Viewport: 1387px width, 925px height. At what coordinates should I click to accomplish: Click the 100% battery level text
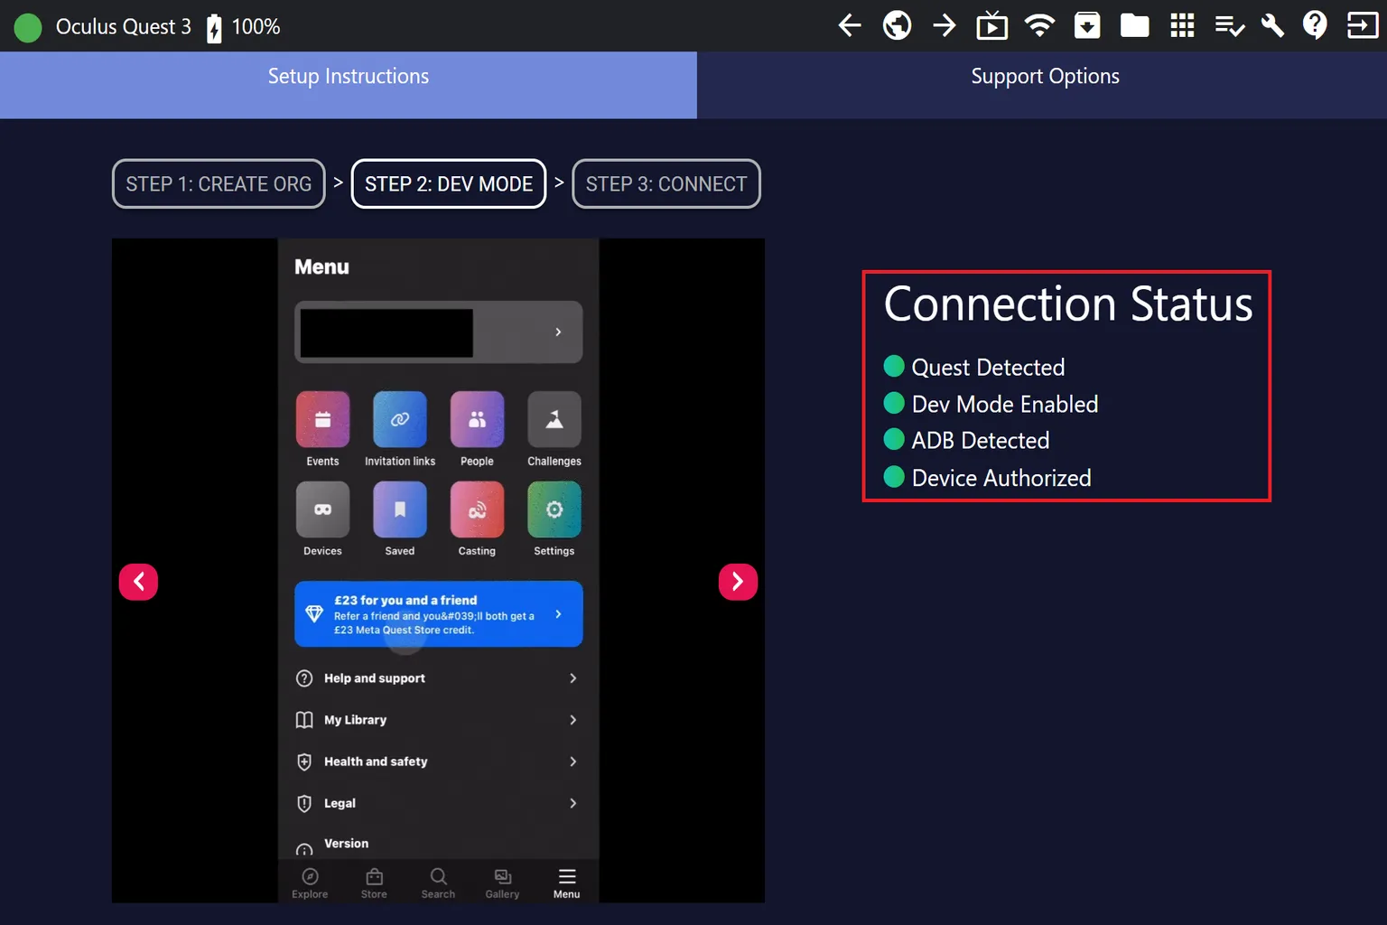pos(256,27)
